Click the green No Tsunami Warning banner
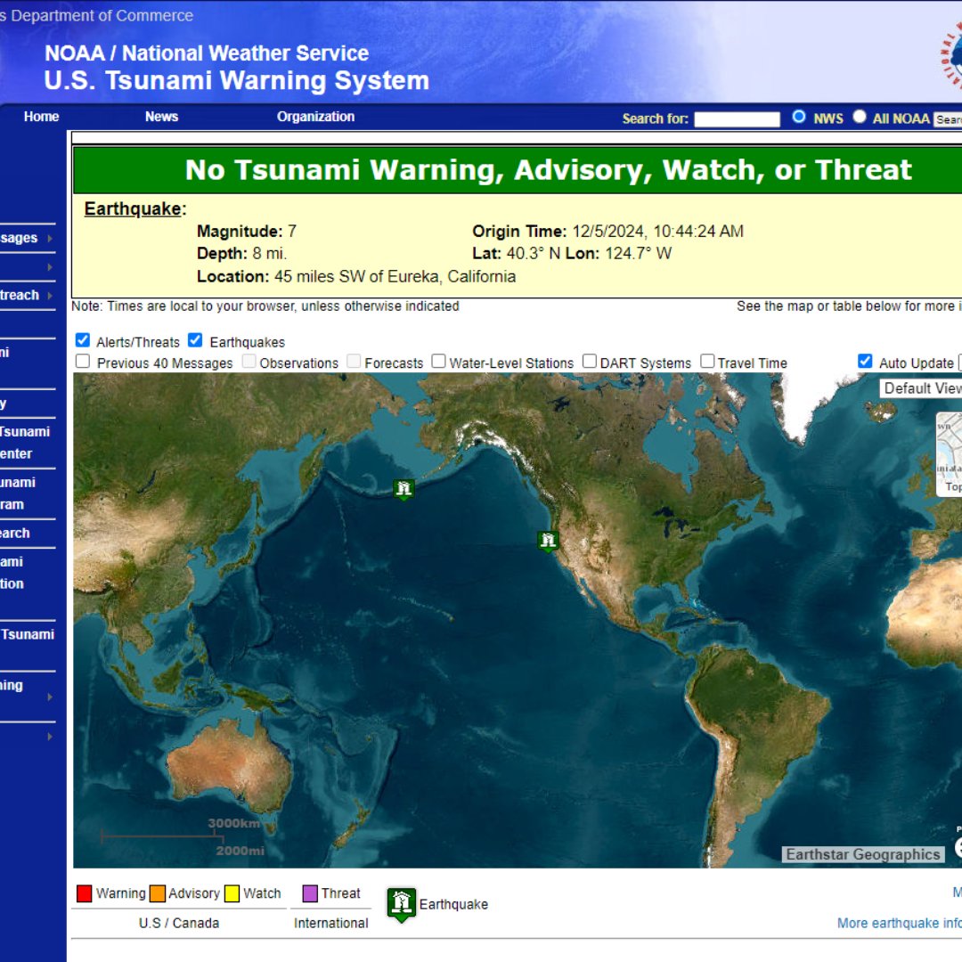The width and height of the screenshot is (962, 962). click(518, 170)
